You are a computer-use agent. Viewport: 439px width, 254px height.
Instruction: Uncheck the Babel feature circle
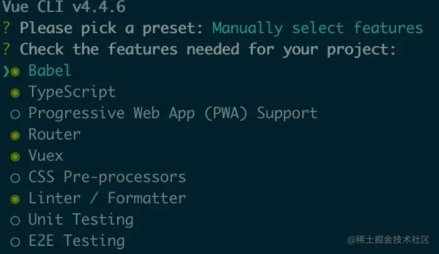click(15, 72)
